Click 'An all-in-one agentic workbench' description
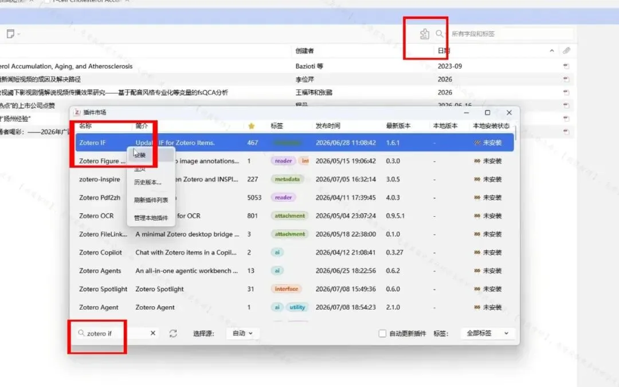Viewport: 619px width, 387px height. [186, 271]
